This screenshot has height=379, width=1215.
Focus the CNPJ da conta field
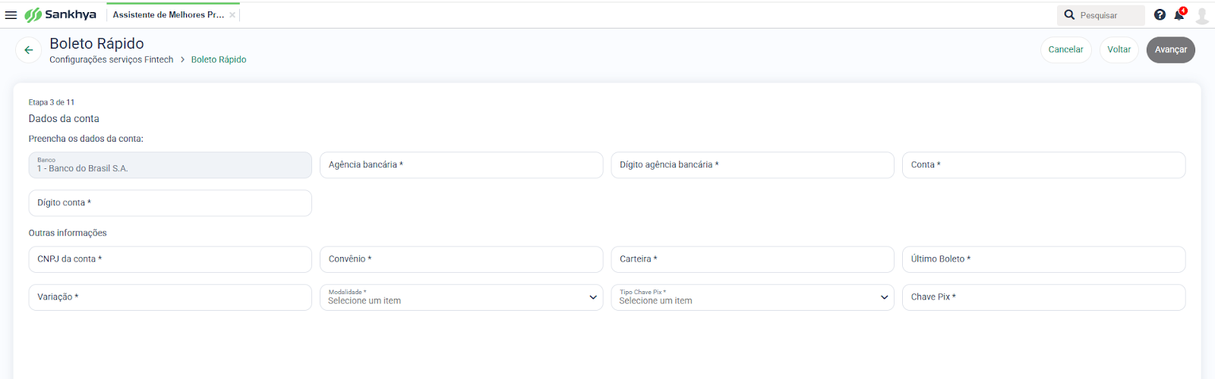(x=170, y=259)
